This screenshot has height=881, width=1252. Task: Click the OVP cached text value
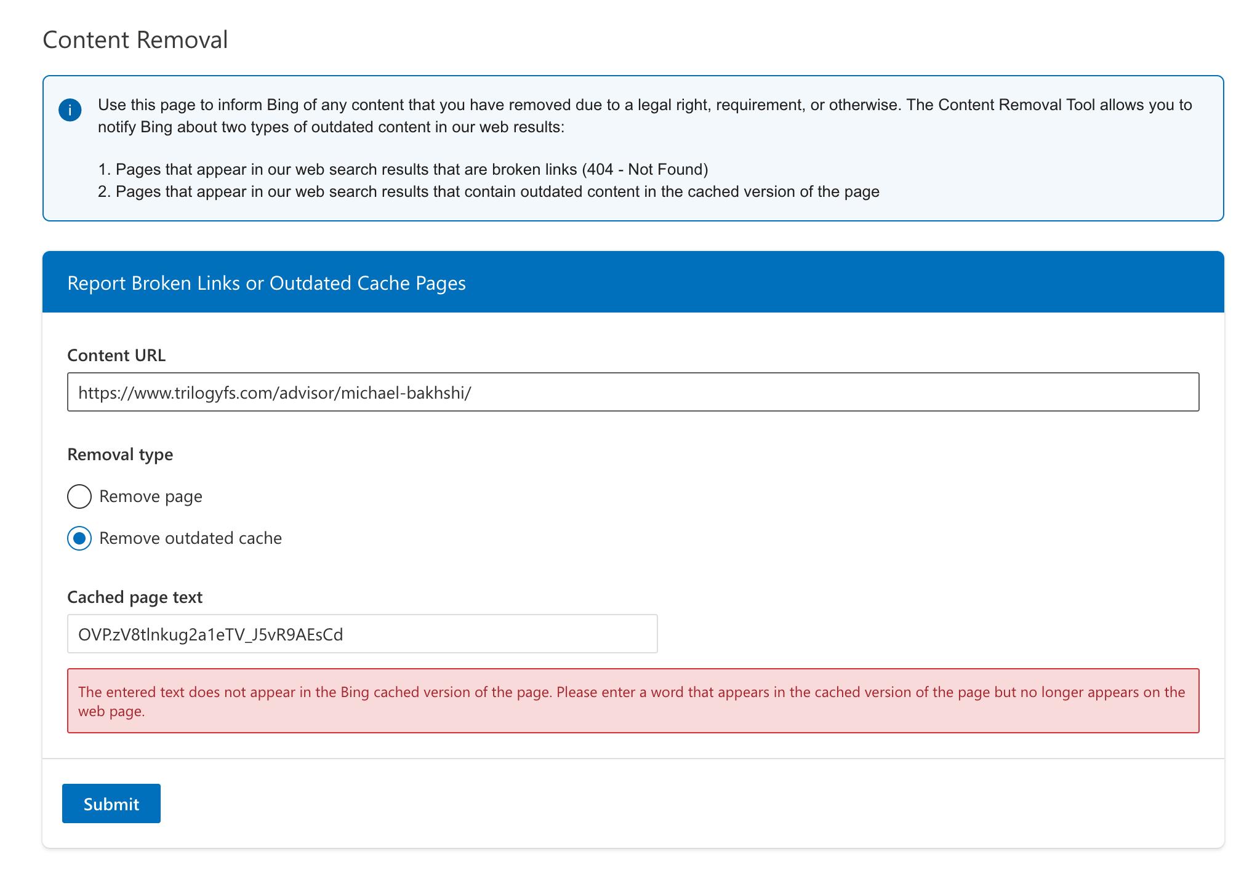point(211,634)
